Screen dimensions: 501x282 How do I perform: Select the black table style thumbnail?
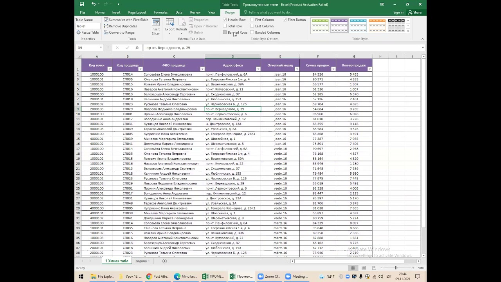[396, 25]
